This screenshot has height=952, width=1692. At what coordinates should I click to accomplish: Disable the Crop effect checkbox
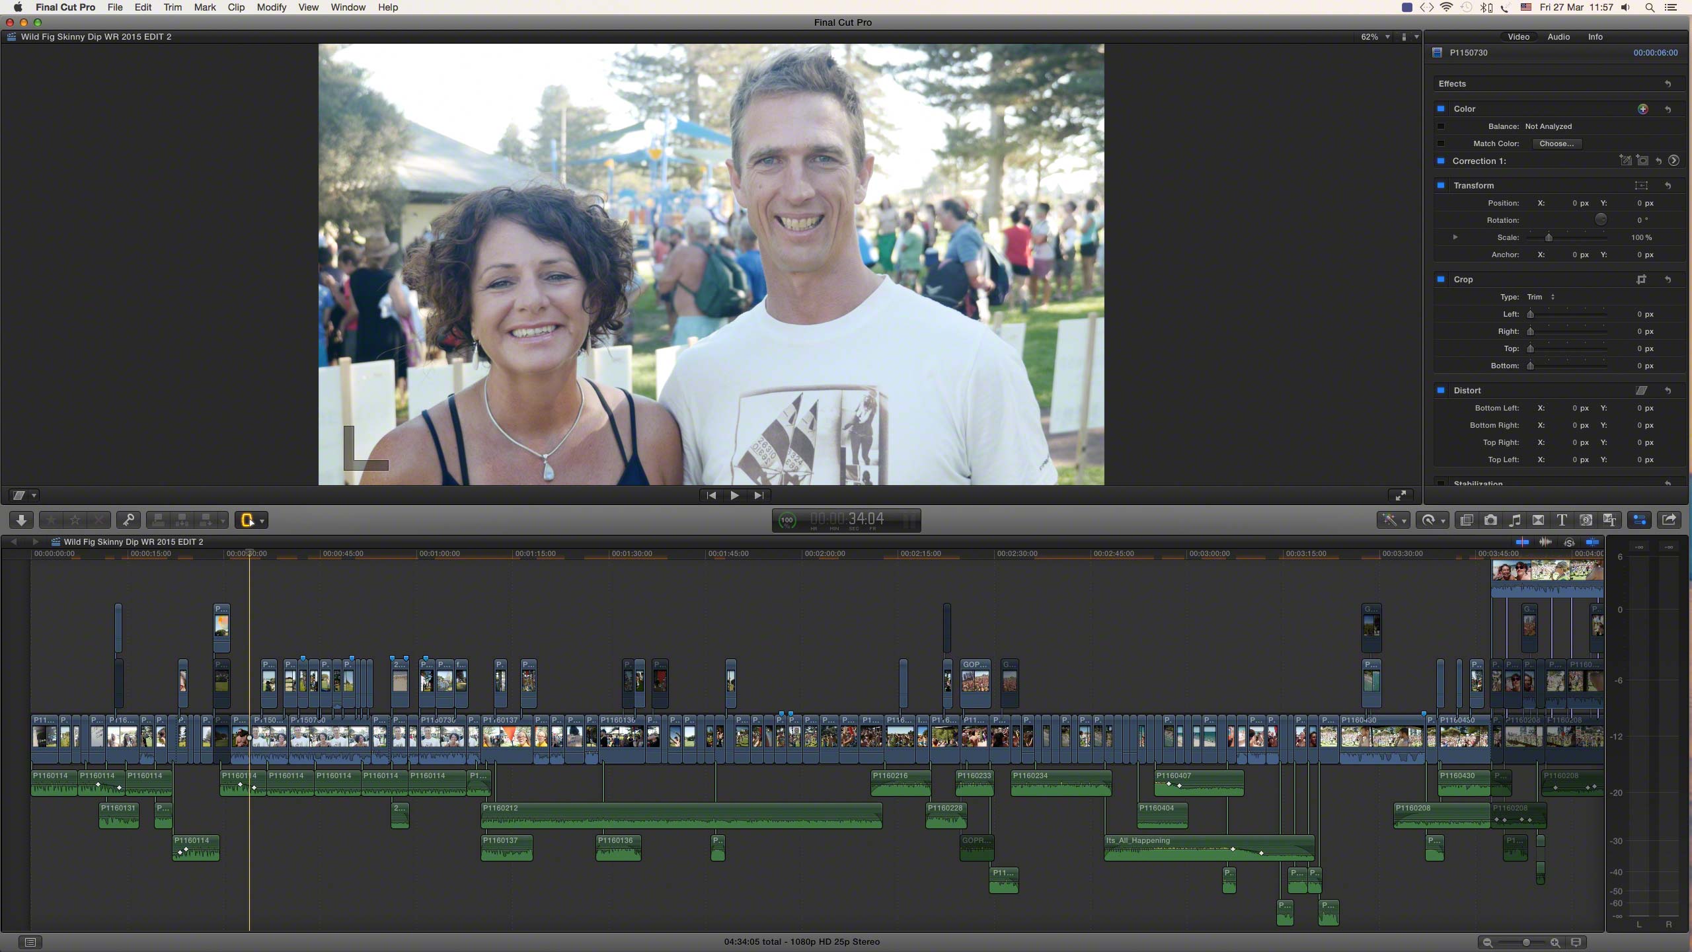pos(1441,280)
